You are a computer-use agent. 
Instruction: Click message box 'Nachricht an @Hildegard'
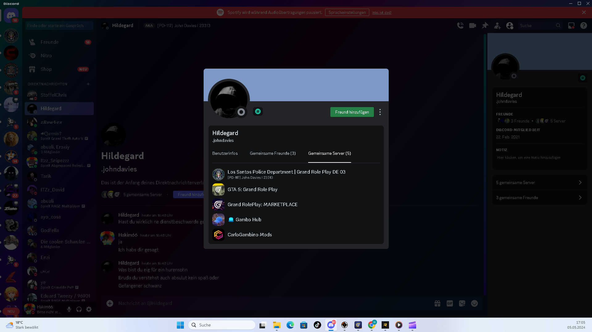271,303
